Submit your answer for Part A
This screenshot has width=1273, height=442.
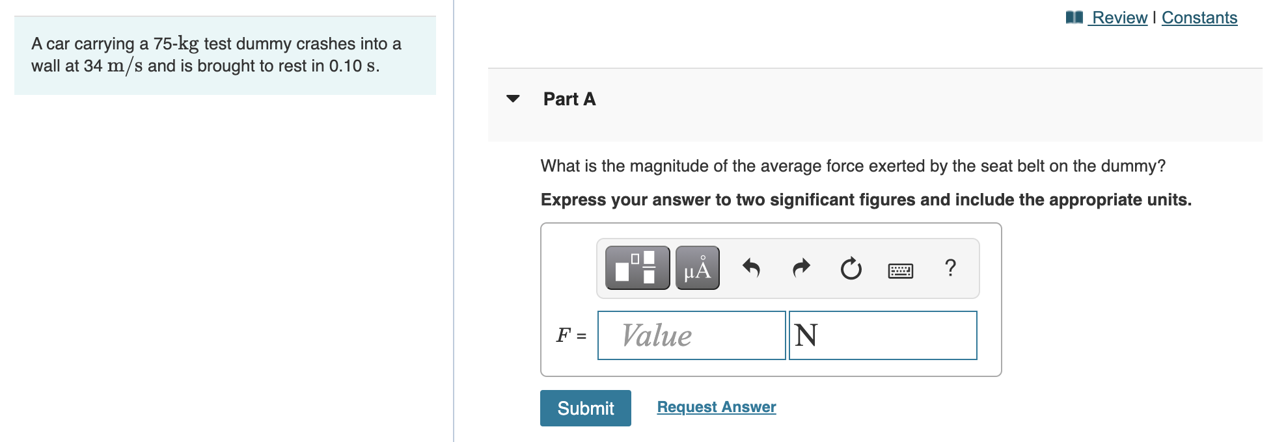coord(584,408)
